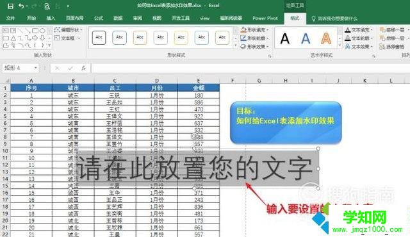Pick the triangle shape in shapes gallery
Image resolution: width=410 pixels, height=237 pixels.
click(13, 38)
